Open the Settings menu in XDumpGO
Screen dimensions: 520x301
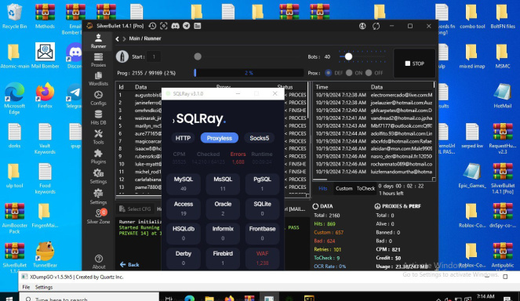[44, 287]
